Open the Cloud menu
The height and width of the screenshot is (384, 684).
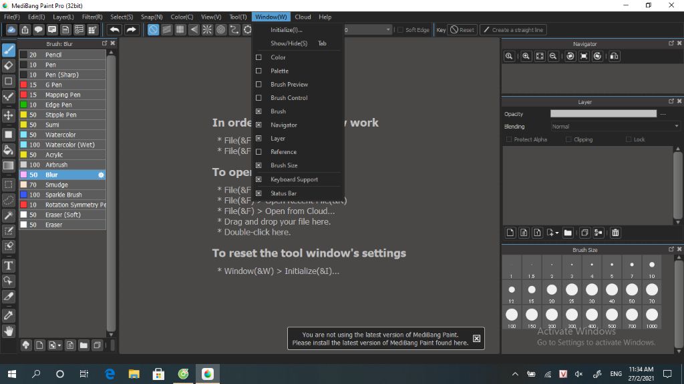coord(303,17)
